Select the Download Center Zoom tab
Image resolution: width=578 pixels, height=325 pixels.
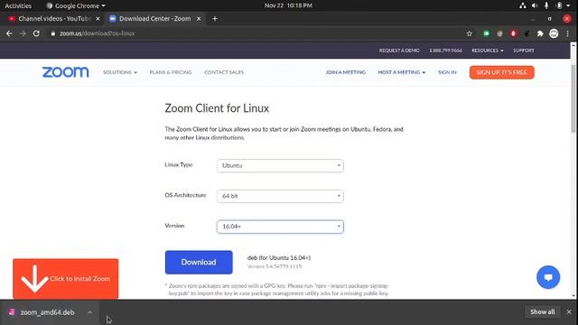pyautogui.click(x=154, y=18)
